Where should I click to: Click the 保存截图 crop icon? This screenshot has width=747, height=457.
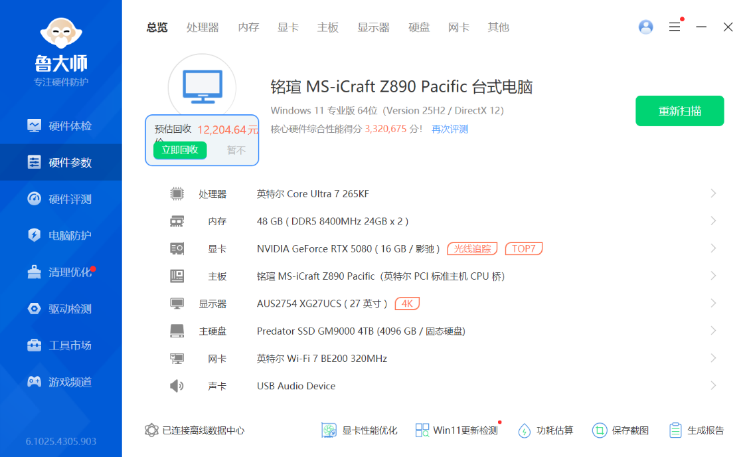pyautogui.click(x=600, y=430)
